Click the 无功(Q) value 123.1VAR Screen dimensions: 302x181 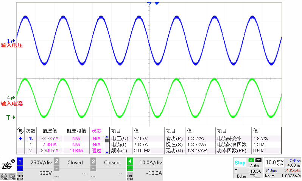tap(197, 150)
